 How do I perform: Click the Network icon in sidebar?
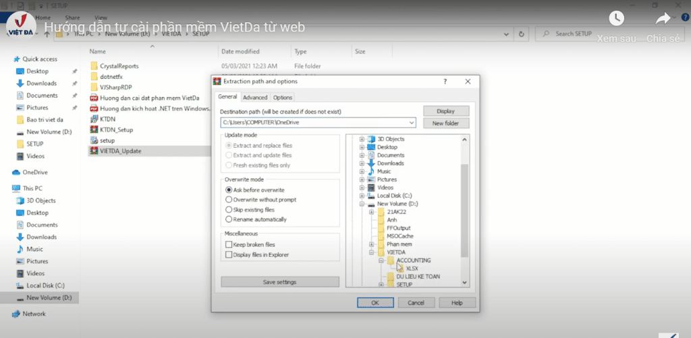point(16,314)
